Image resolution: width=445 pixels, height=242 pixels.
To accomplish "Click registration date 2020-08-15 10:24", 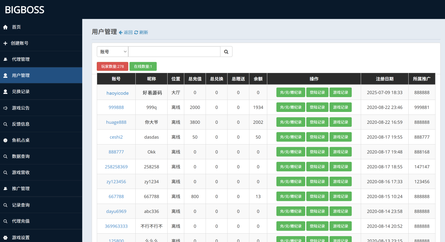I will 385,196.
